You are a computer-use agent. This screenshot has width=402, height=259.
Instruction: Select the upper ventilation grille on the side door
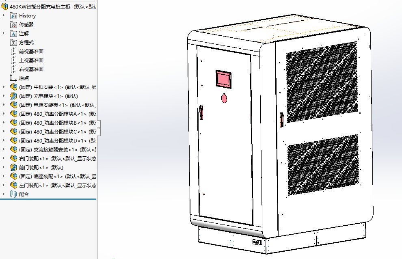322,82
